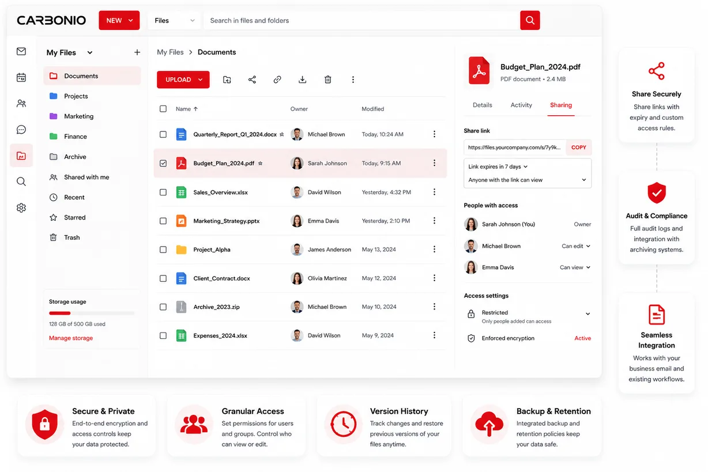Open row menu for Archive_2023.zip
Viewport: 708px width, 472px height.
(x=434, y=307)
